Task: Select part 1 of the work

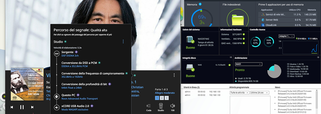Action: pos(157,98)
